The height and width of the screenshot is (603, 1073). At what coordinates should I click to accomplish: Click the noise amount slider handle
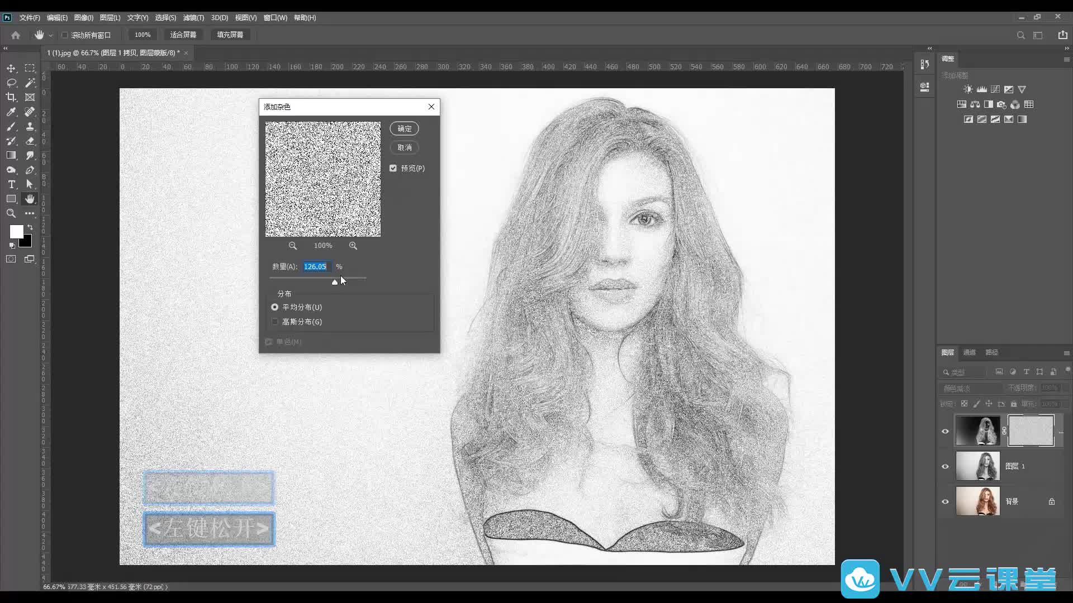(335, 282)
